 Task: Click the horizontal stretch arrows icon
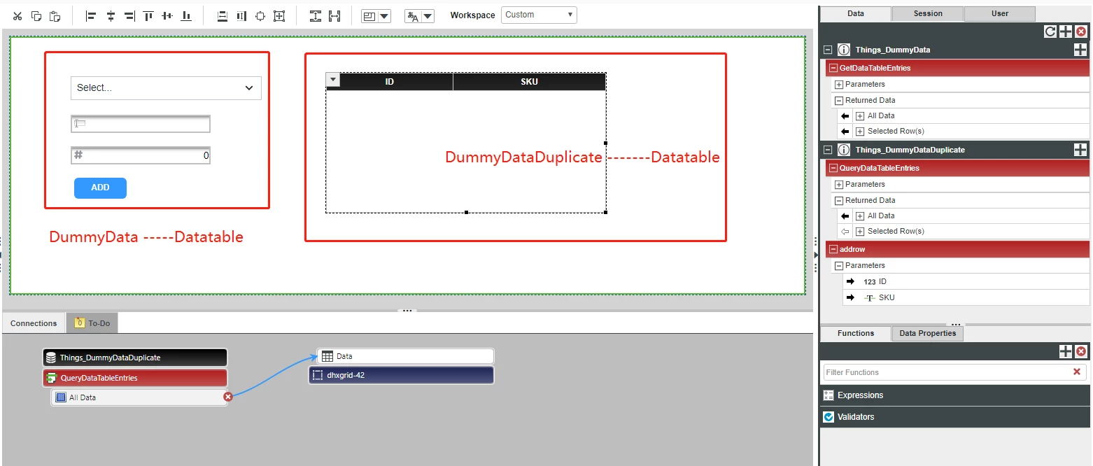tap(334, 15)
